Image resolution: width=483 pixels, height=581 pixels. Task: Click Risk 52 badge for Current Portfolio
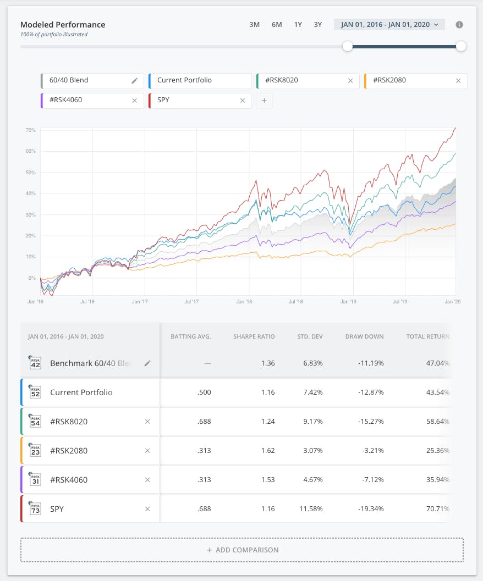(x=35, y=392)
